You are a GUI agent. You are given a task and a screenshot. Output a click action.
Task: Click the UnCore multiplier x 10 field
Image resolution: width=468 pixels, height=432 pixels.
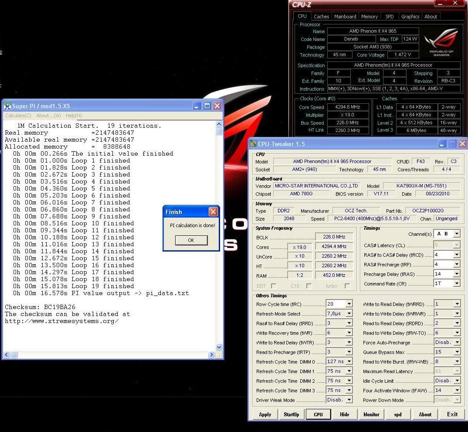pyautogui.click(x=299, y=256)
